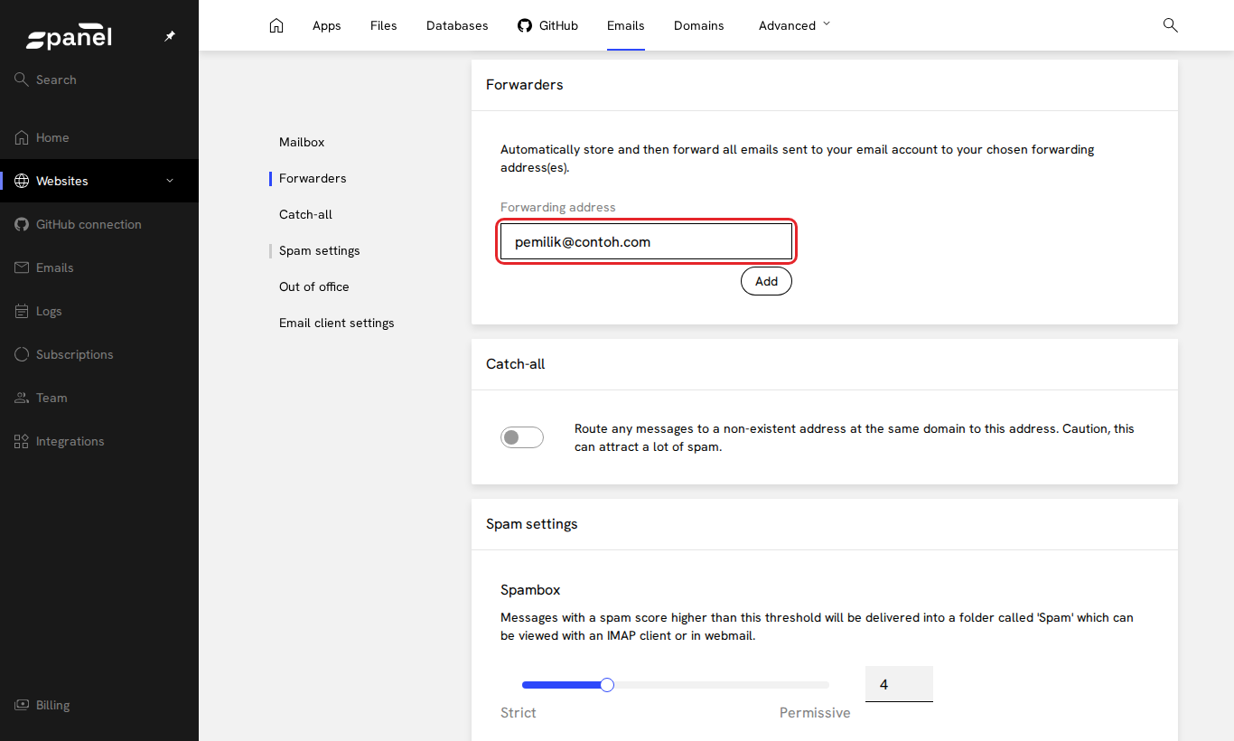Click the sidebar search magnifier icon

click(22, 80)
